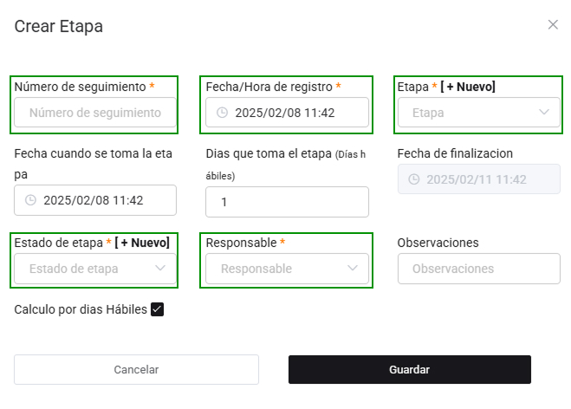Image resolution: width=571 pixels, height=409 pixels.
Task: Click clock icon in Fecha de finalizacion
Action: coord(413,179)
